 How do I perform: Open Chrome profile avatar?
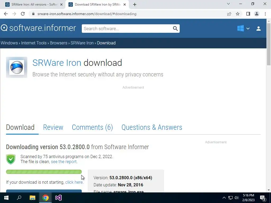(257, 14)
